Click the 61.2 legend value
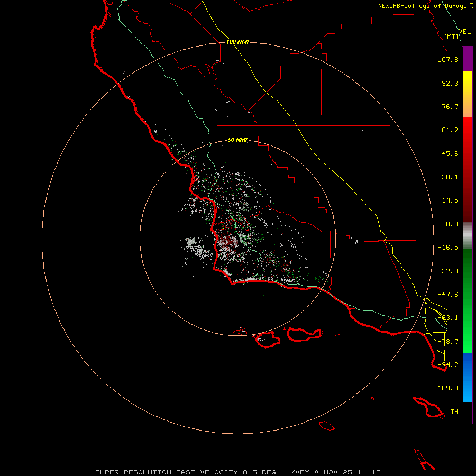Viewport: 476px width, 476px height. [x=450, y=130]
